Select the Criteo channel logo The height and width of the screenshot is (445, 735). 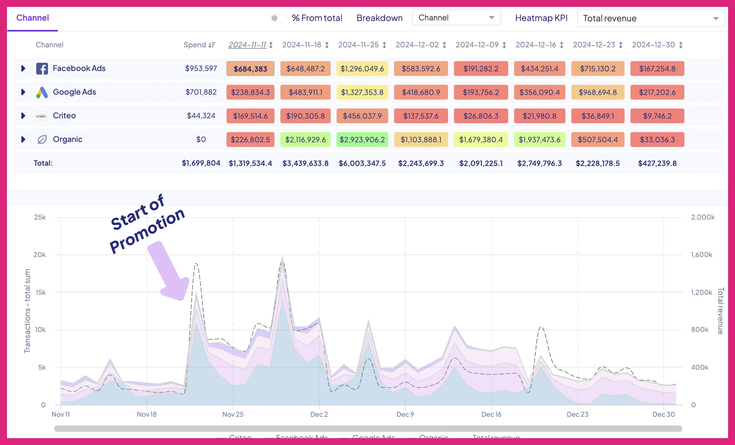pos(42,116)
